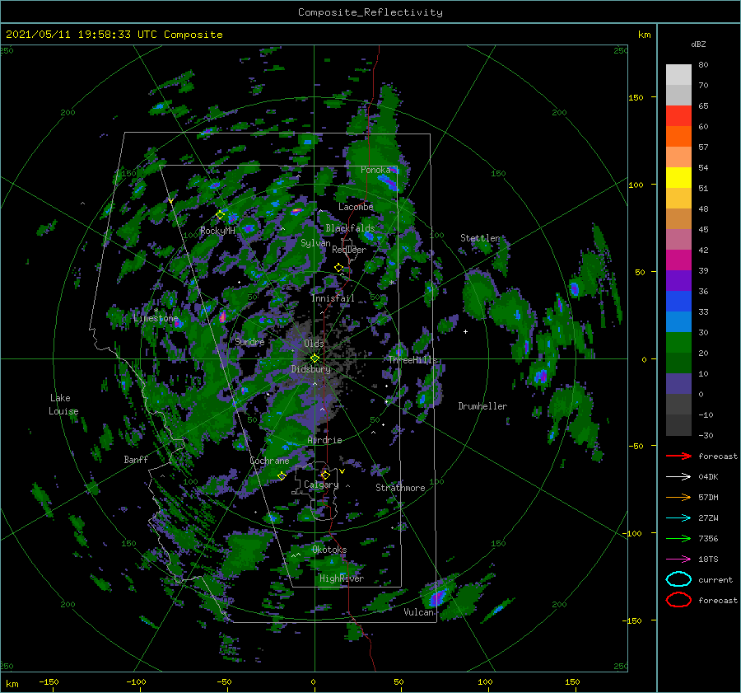Click the dBZ legend heading
This screenshot has height=693, width=741.
[x=698, y=44]
